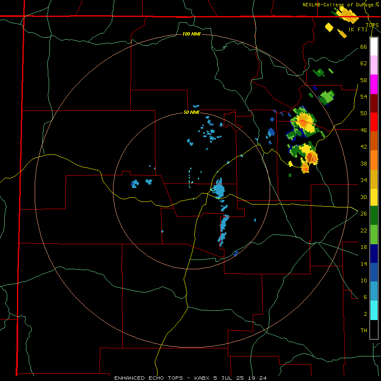Click the legend value "62"
Screen dimensions: 381x381
coord(364,63)
